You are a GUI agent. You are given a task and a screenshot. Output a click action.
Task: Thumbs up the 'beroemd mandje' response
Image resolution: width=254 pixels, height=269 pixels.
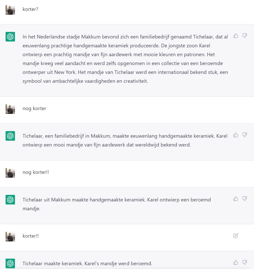point(236,199)
